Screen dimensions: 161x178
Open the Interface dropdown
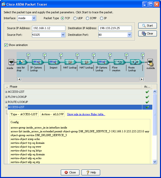(34, 18)
